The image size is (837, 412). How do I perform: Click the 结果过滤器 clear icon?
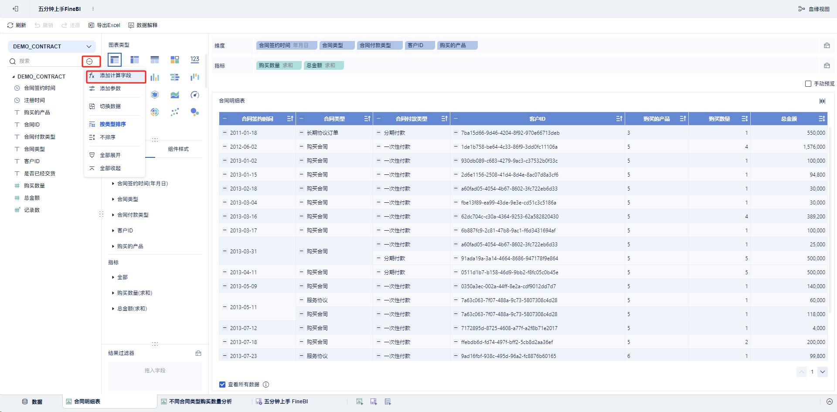(198, 353)
